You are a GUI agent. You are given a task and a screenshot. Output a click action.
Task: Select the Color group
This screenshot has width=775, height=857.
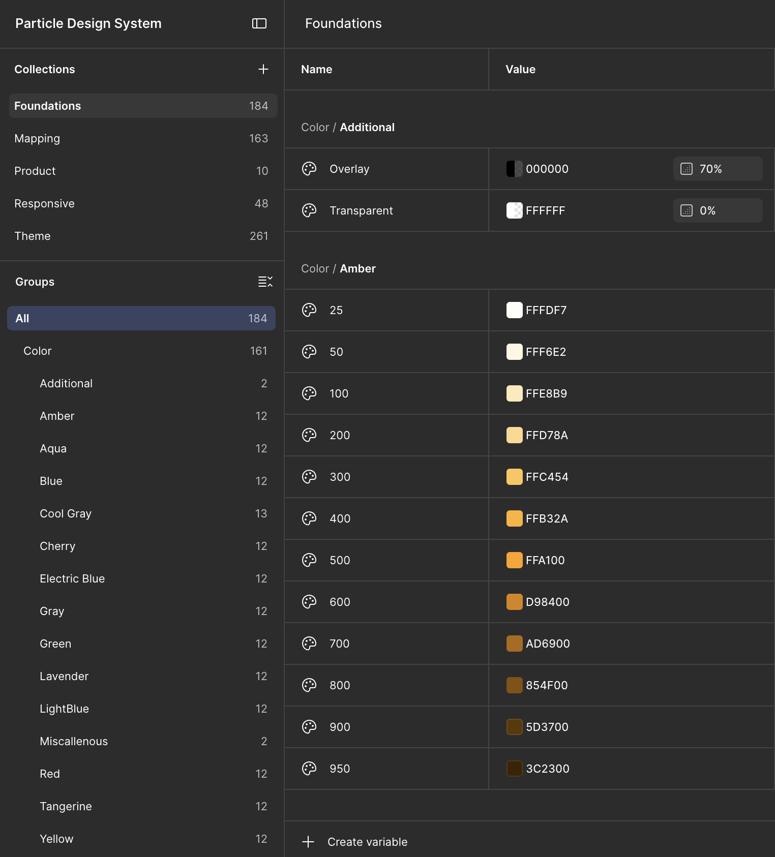141,351
